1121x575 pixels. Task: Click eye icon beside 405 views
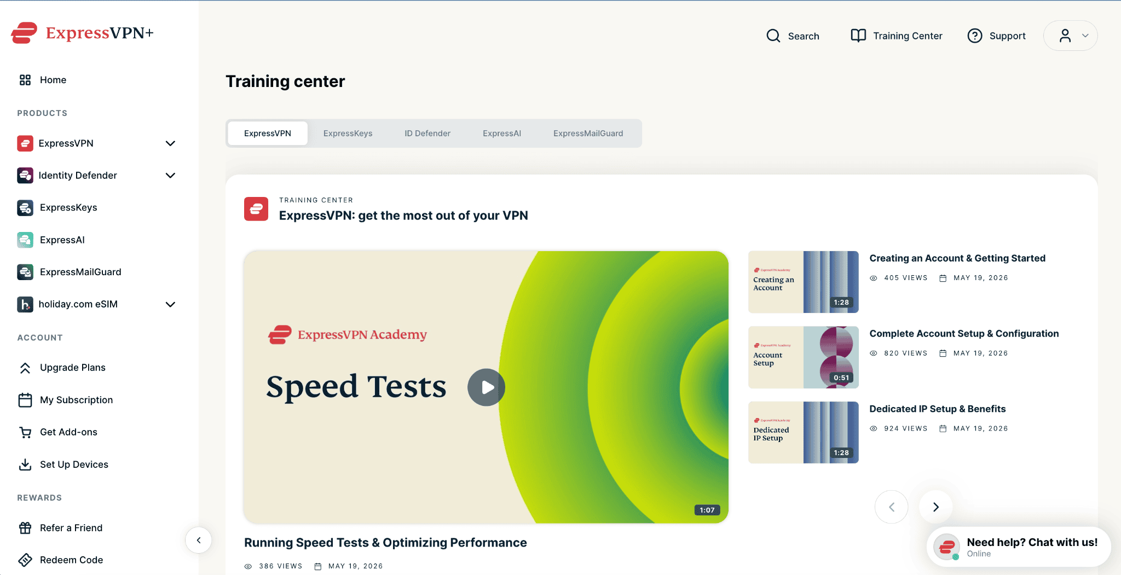pos(874,278)
